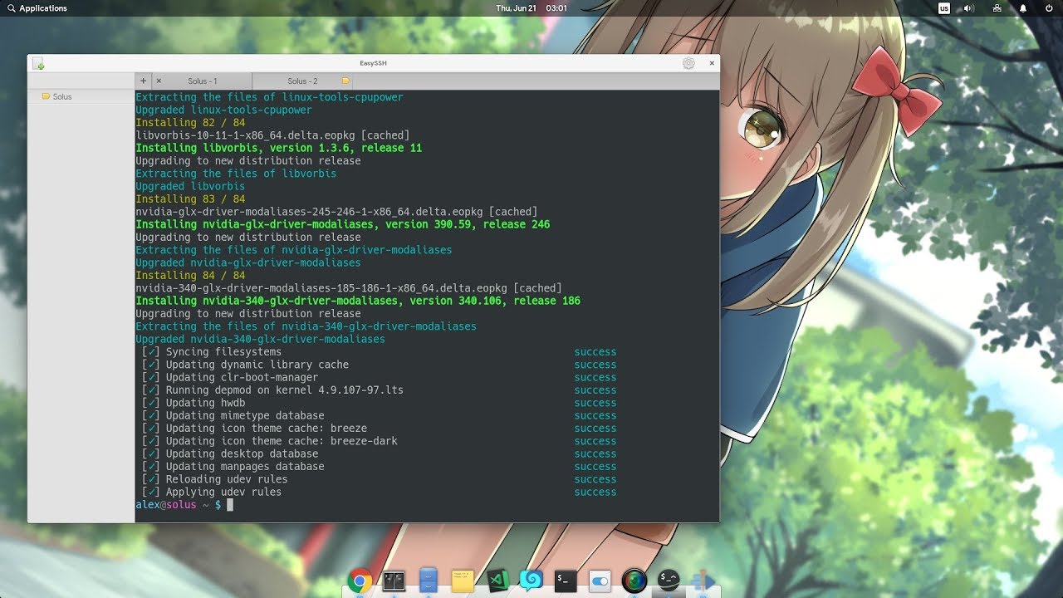The image size is (1063, 598).
Task: Open the blue spiral chat app
Action: pyautogui.click(x=531, y=580)
